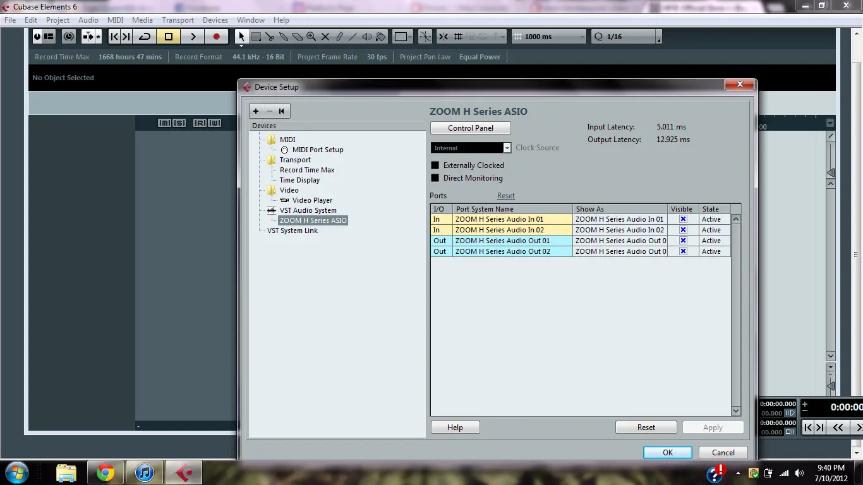This screenshot has height=485, width=863.
Task: Select MIDI Port Setup in tree
Action: click(318, 150)
